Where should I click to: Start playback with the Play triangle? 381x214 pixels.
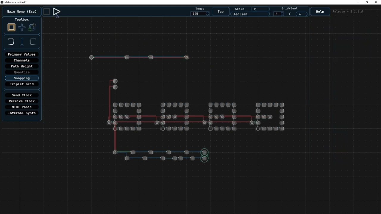click(x=56, y=12)
